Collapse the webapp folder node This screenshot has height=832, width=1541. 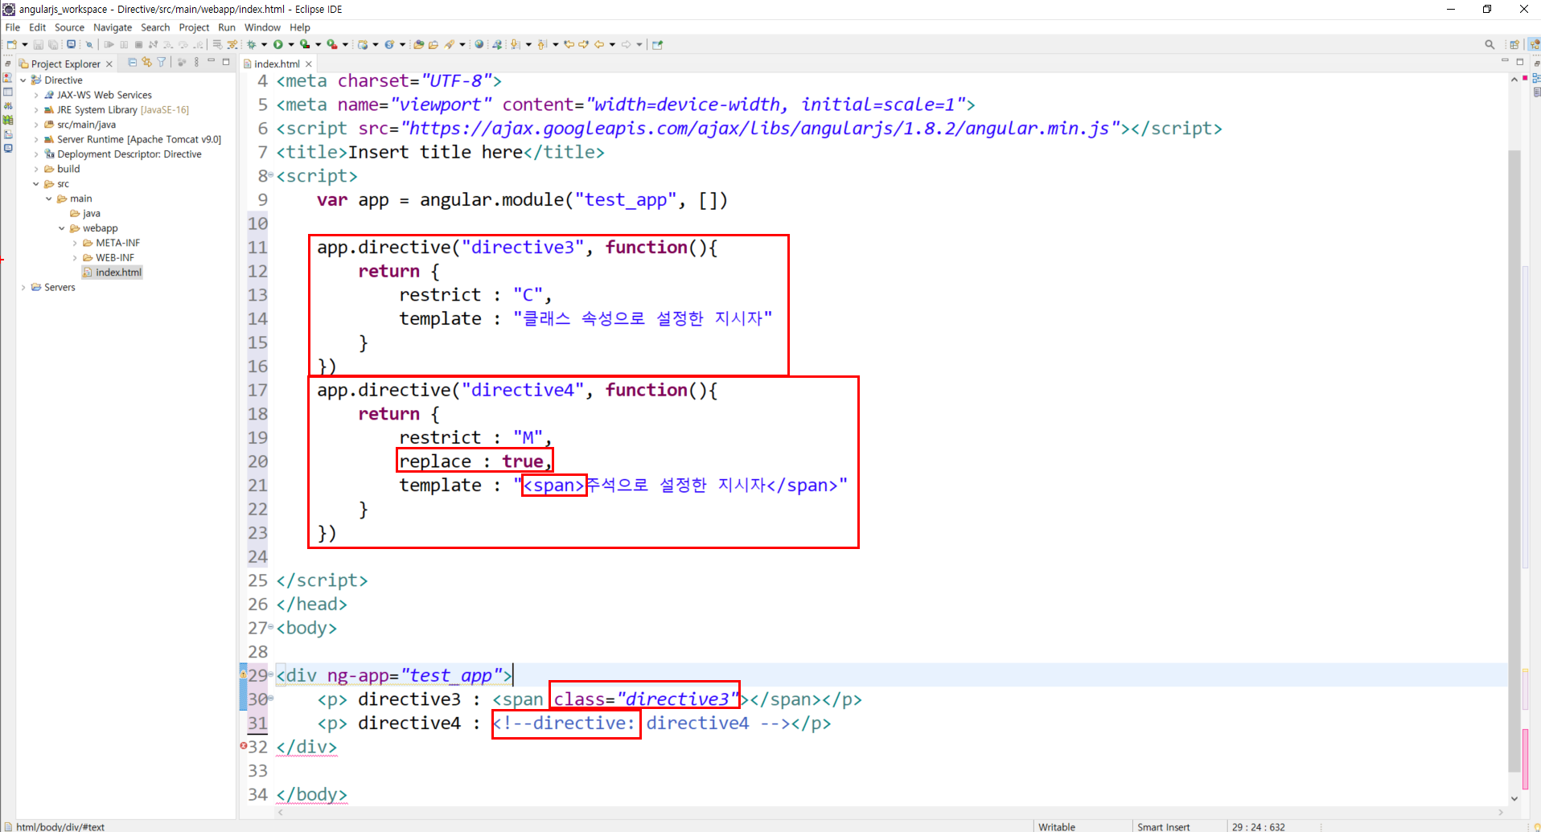[x=62, y=228]
